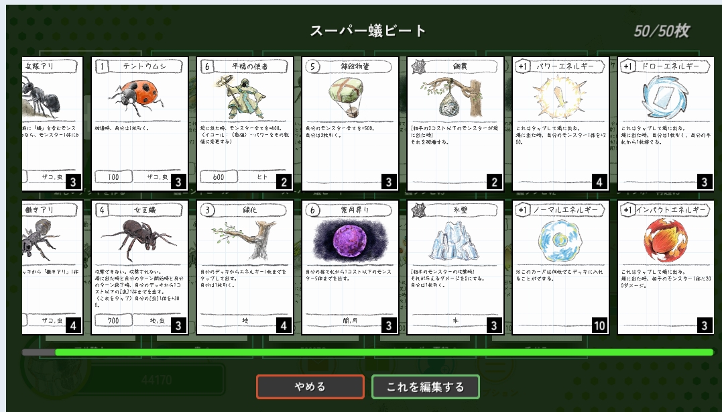The height and width of the screenshot is (412, 722).
Task: Select the ドローエネルギー swirl card
Action: point(666,123)
